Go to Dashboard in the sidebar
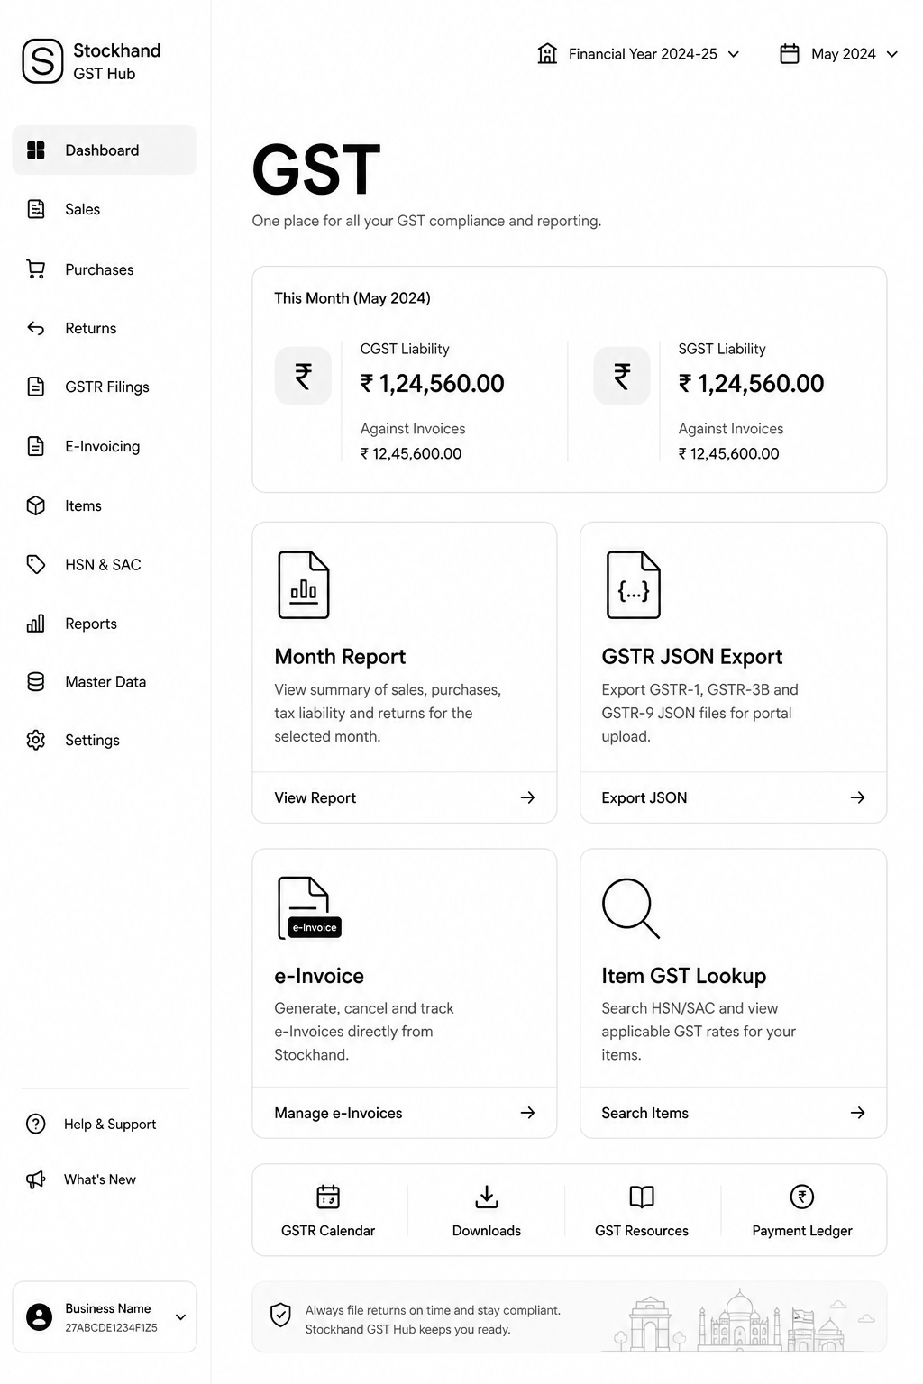 point(105,150)
